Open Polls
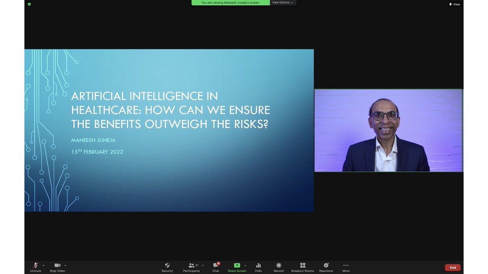This screenshot has height=274, width=488. (258, 267)
